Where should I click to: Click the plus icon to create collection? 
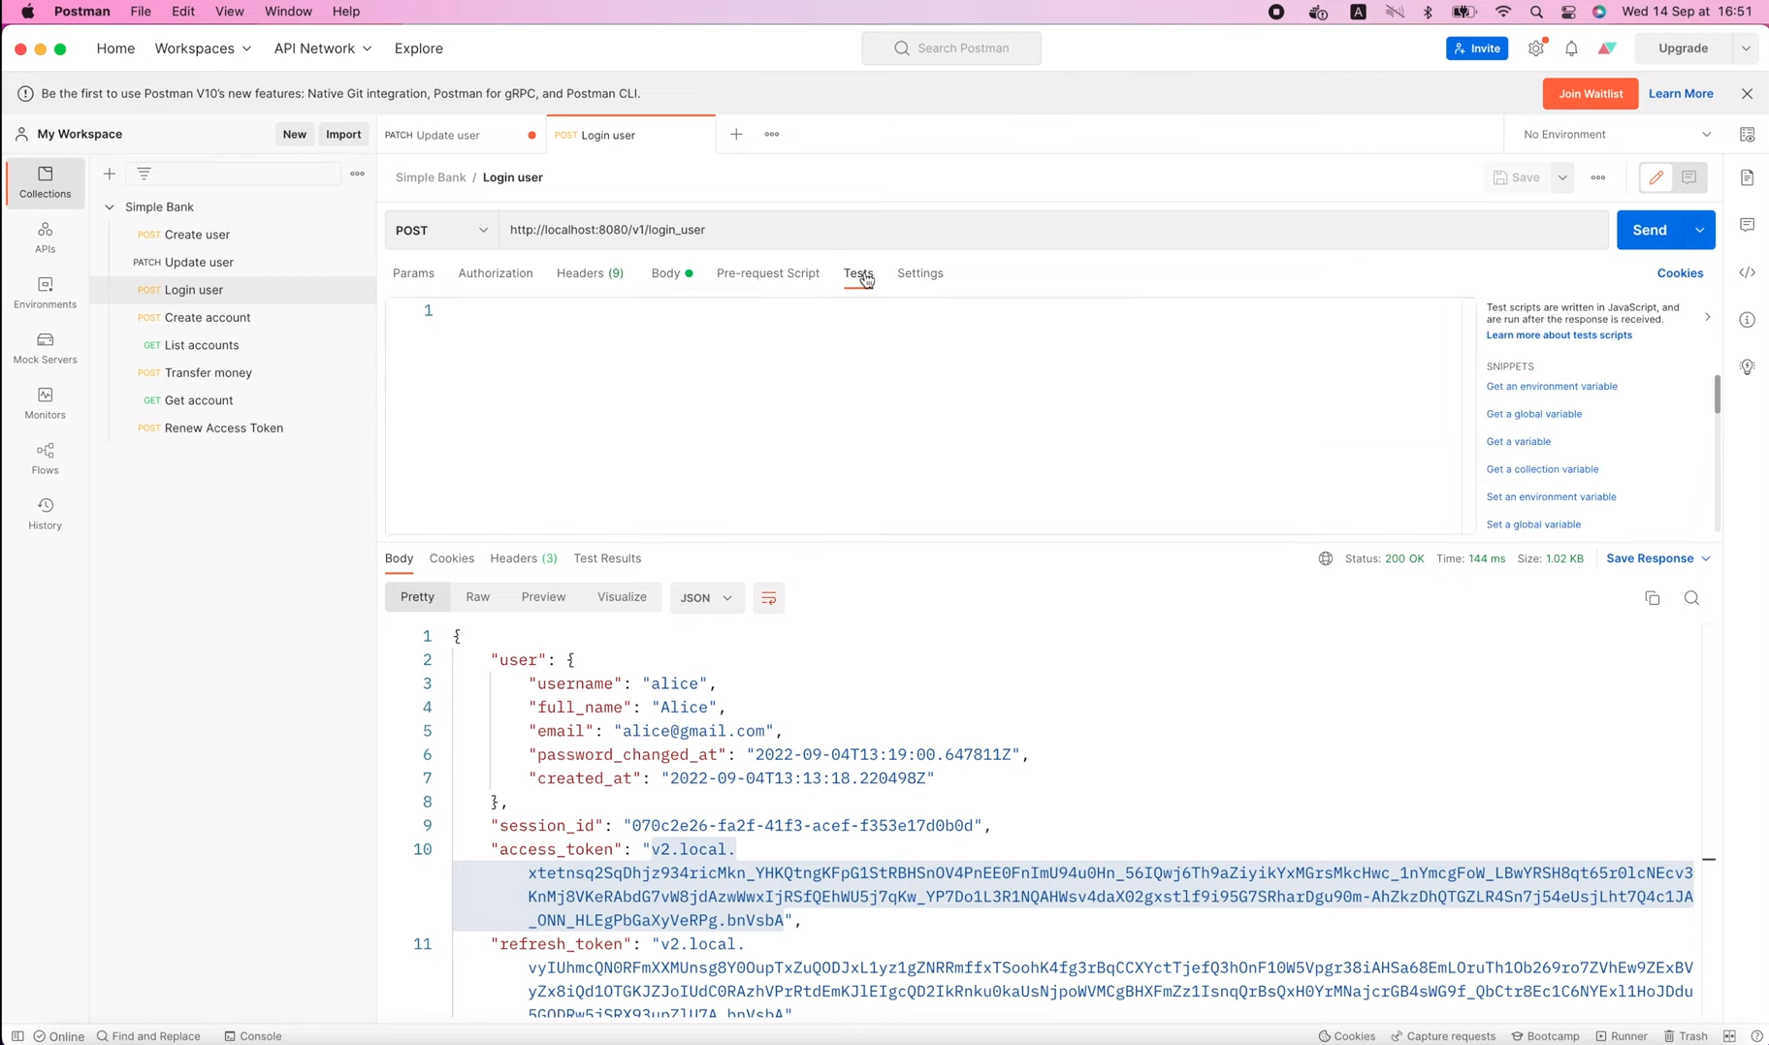tap(110, 174)
